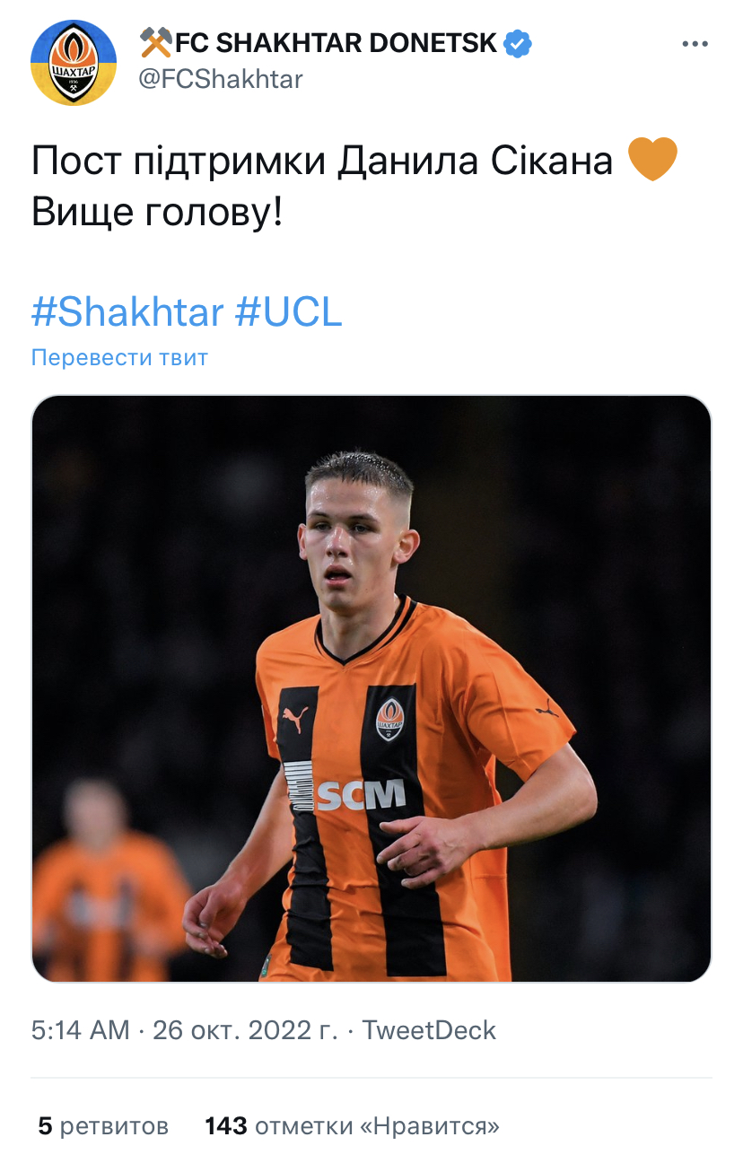The width and height of the screenshot is (743, 1172).
Task: Translate tweet via "Перевести твит"
Action: tap(119, 357)
